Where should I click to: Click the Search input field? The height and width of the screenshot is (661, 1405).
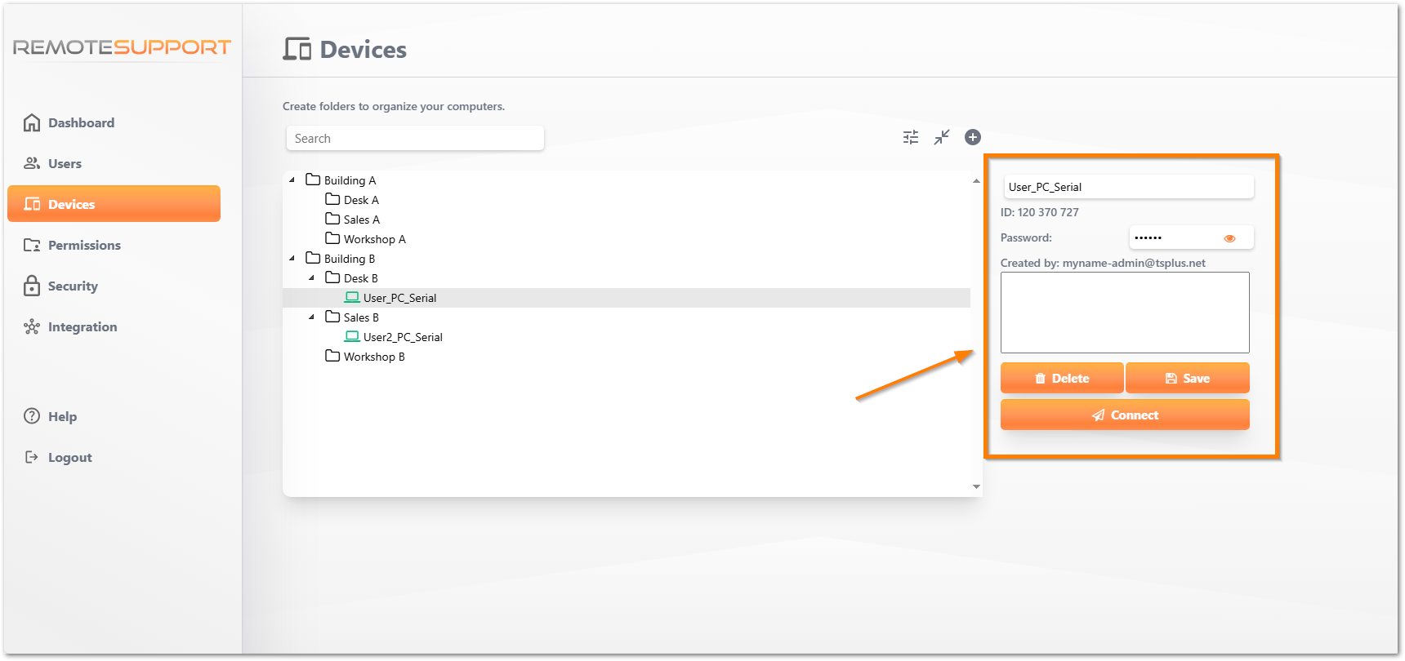(x=415, y=139)
